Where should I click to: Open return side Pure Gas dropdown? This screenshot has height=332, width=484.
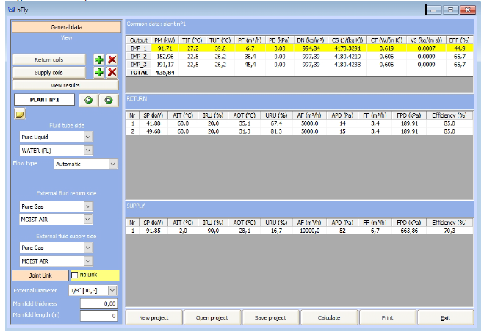pos(88,206)
